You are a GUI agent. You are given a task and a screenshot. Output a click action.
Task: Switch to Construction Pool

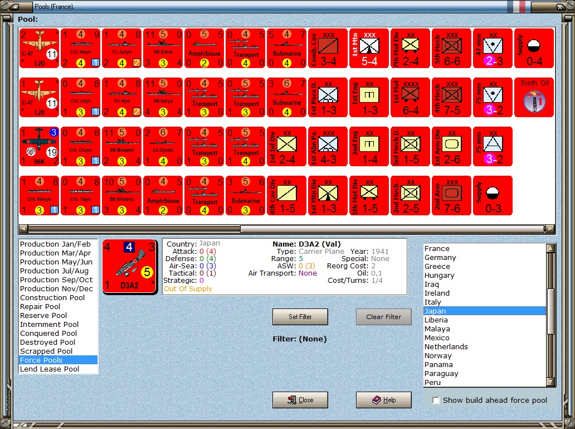point(58,298)
